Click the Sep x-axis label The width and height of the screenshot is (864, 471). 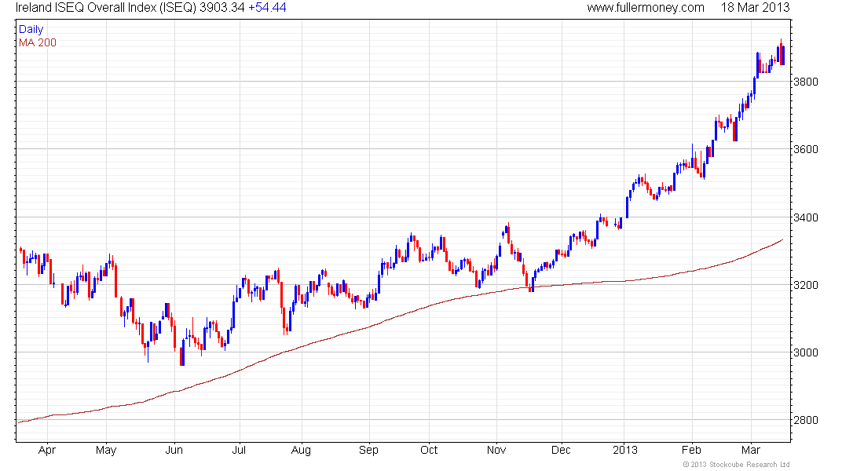(x=368, y=451)
